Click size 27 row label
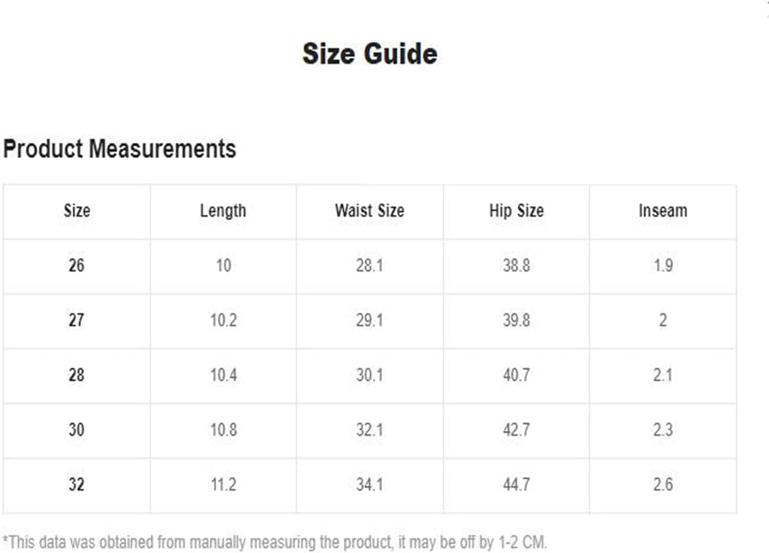 tap(77, 320)
